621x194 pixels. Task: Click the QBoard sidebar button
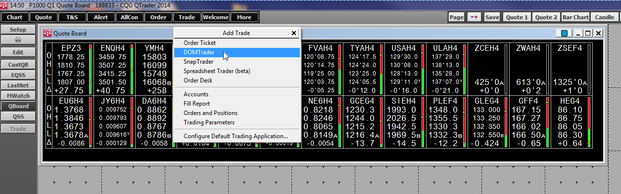18,106
